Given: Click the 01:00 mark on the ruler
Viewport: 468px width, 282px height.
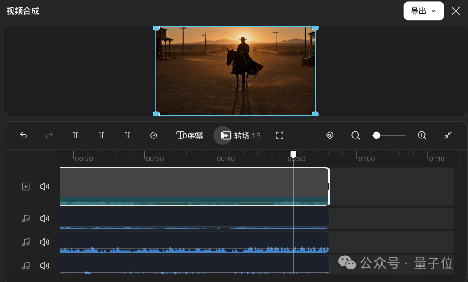Looking at the screenshot, I should pos(367,159).
